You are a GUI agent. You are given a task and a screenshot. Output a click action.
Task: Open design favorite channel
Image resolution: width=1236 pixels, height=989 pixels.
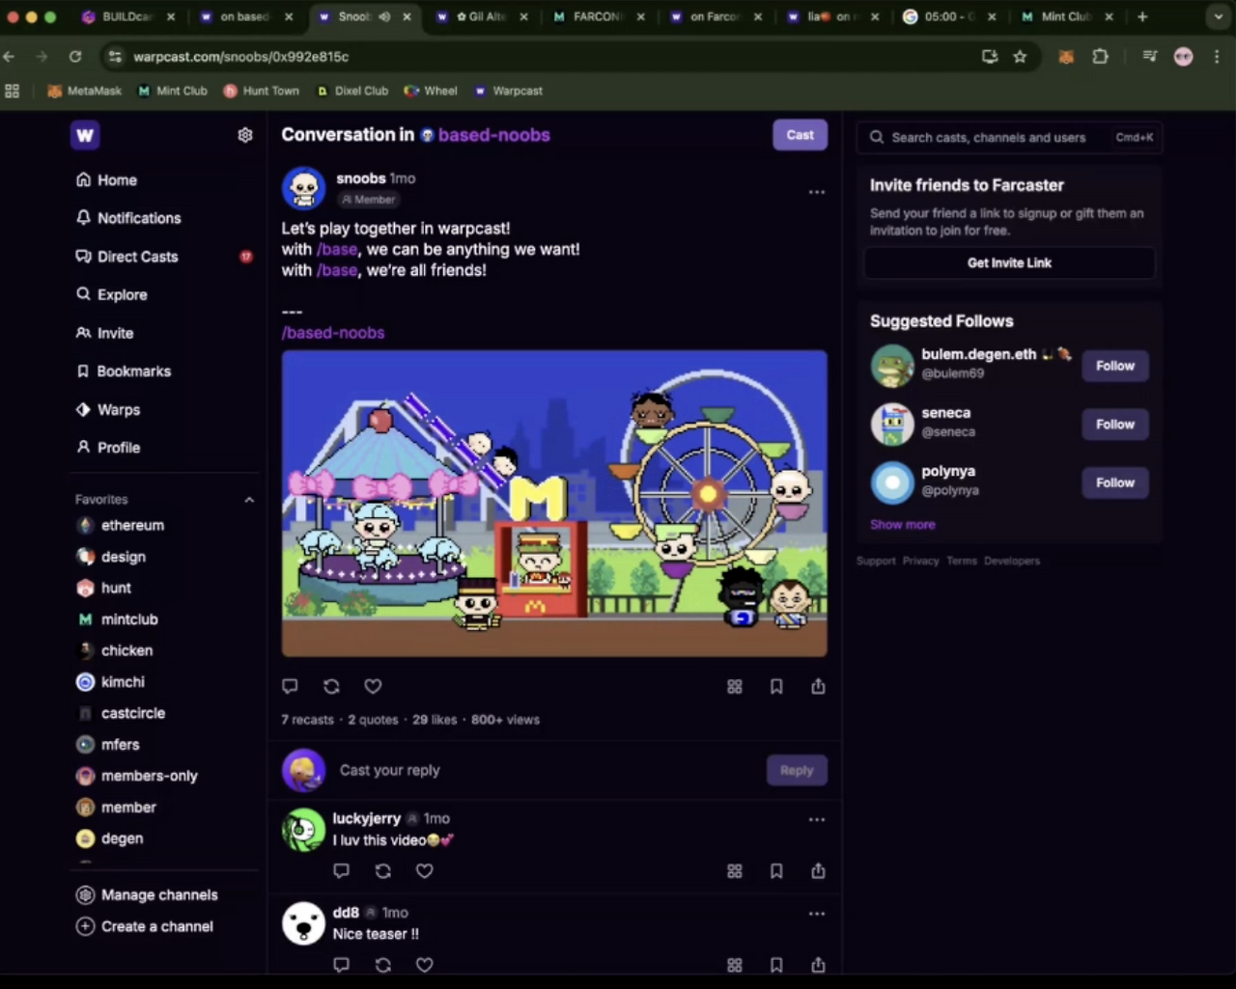(111, 557)
